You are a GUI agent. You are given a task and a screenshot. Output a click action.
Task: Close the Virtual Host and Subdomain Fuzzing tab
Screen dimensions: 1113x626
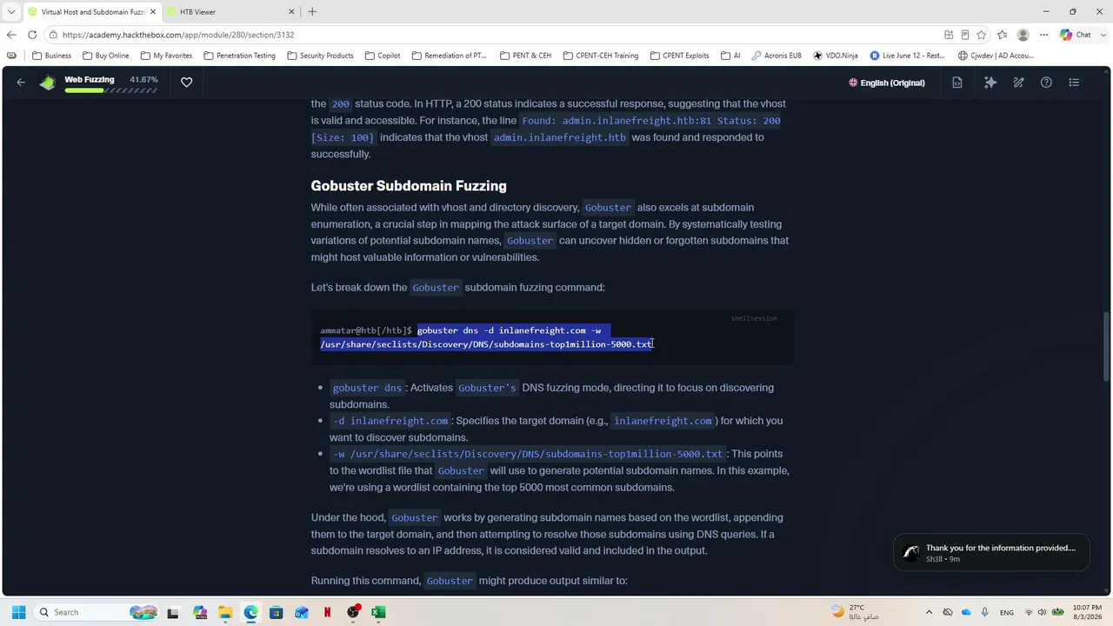pyautogui.click(x=152, y=12)
